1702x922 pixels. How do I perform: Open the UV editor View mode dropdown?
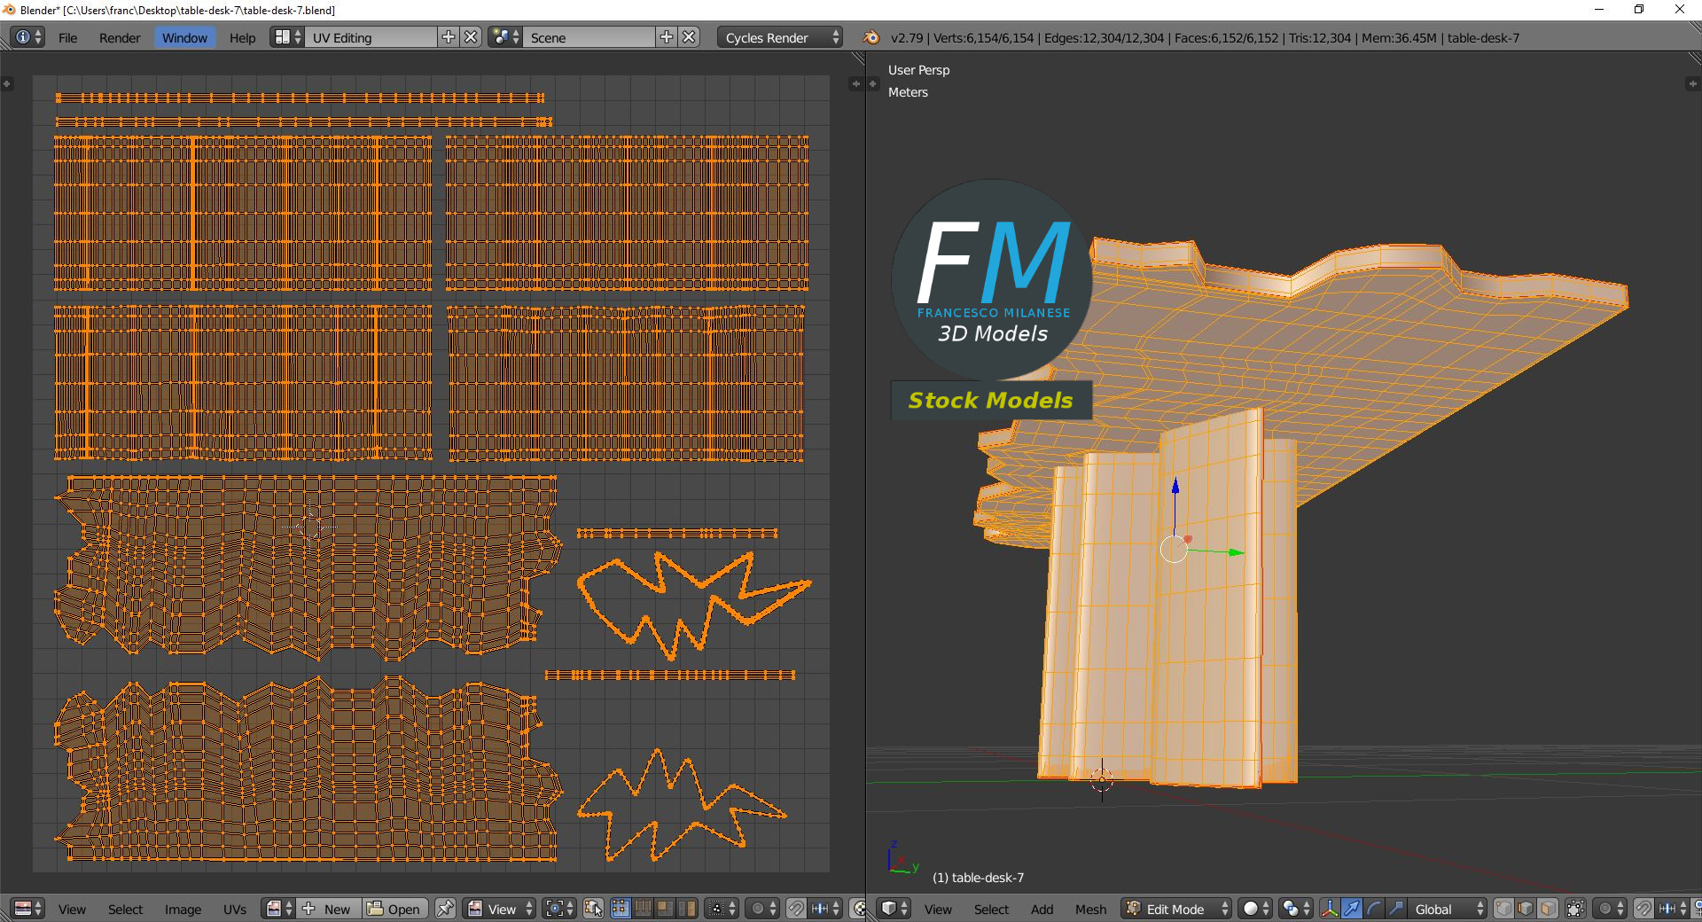click(500, 909)
